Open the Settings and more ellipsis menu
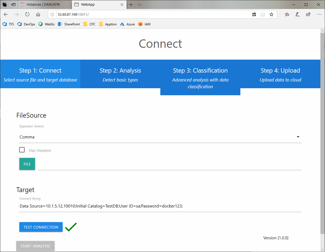 point(319,15)
